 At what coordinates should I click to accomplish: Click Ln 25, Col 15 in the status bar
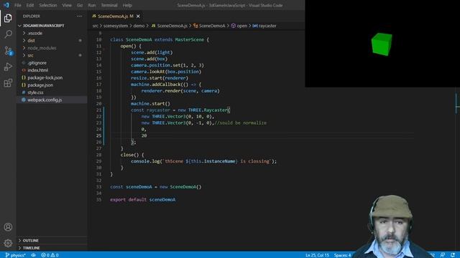(x=317, y=255)
